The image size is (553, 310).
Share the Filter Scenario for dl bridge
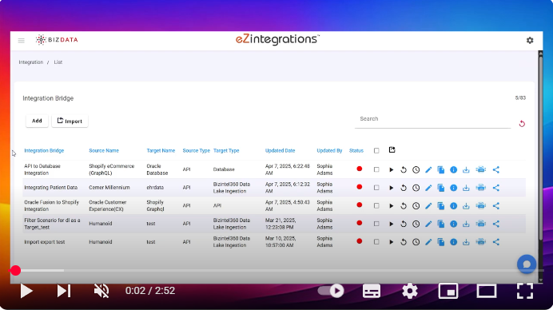coord(496,224)
